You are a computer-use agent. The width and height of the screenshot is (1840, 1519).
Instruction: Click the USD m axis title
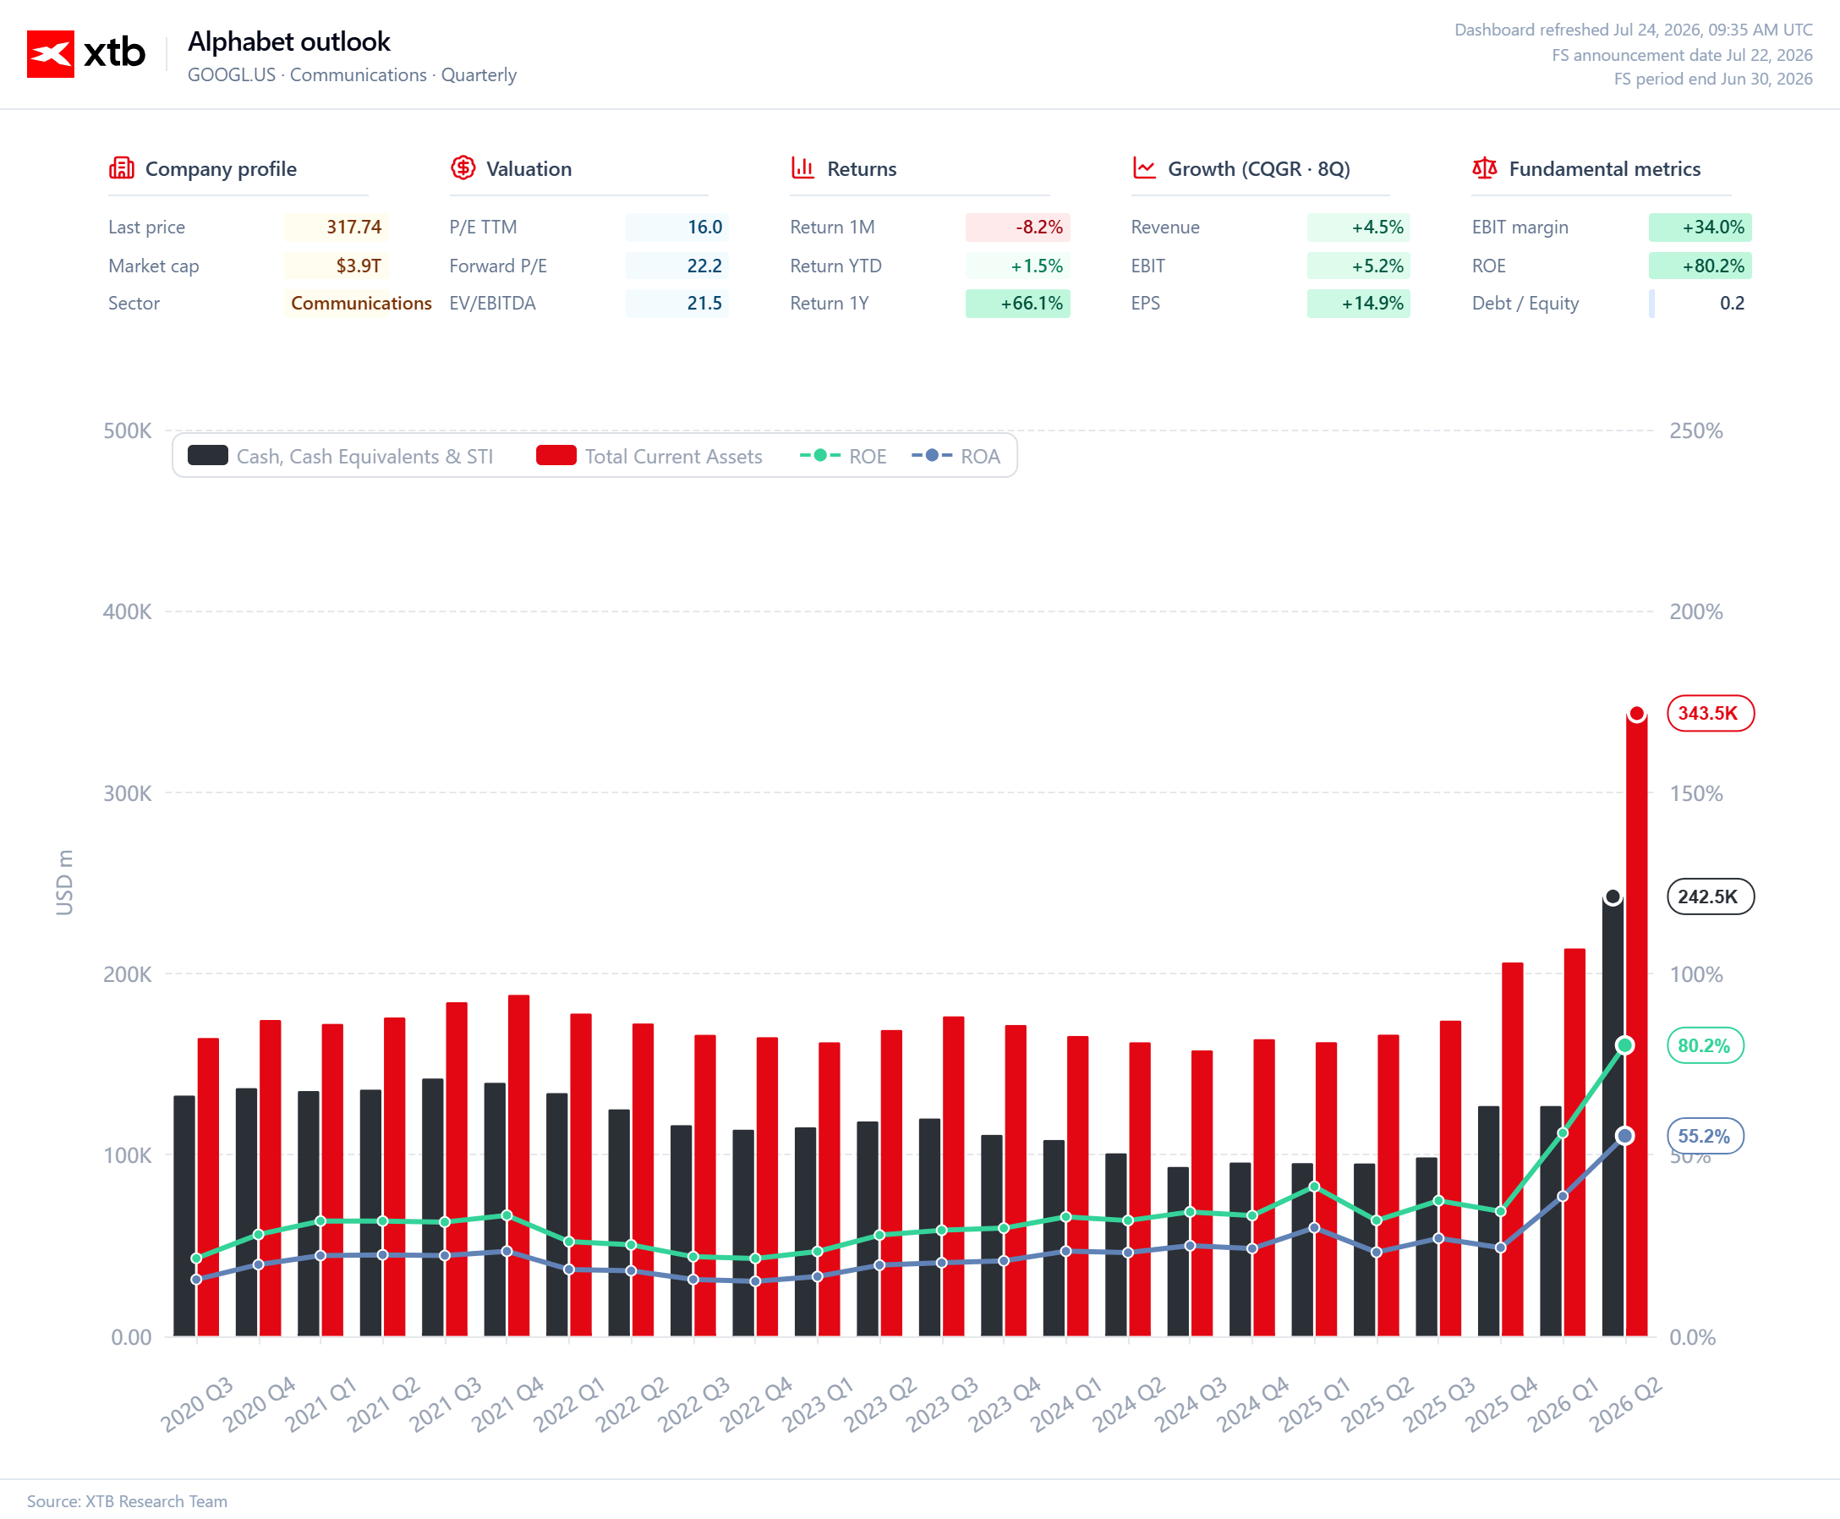(x=65, y=883)
